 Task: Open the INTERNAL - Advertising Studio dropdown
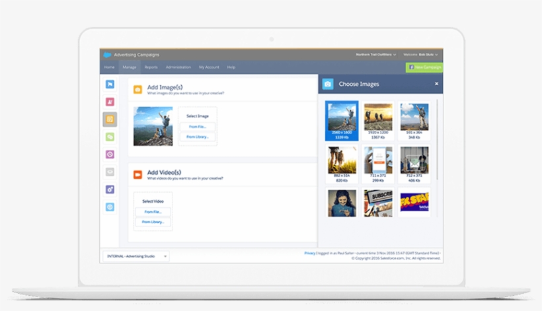[136, 256]
